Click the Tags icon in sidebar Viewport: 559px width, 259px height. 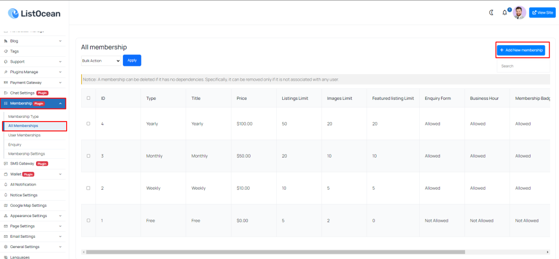[5, 51]
